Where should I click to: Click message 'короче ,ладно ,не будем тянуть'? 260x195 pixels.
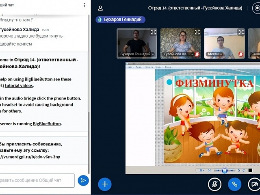pyautogui.click(x=31, y=36)
